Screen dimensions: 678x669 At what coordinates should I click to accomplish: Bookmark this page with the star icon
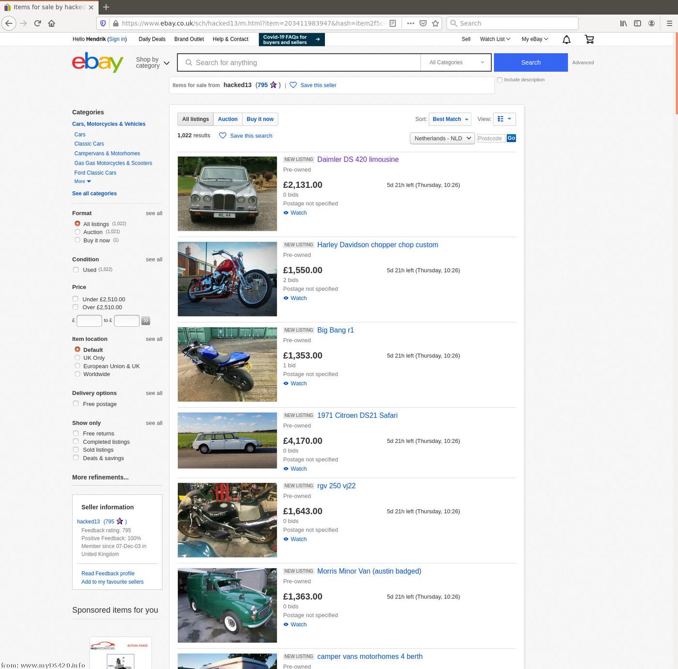pyautogui.click(x=435, y=23)
